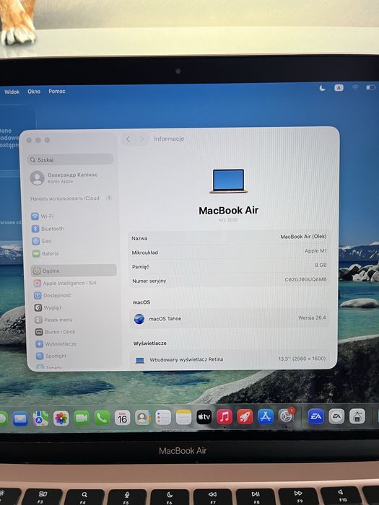The height and width of the screenshot is (505, 379).
Task: Open the App Store from the Dock
Action: pos(266,416)
